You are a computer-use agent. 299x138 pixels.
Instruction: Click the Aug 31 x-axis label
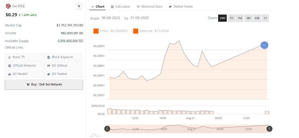pos(191,118)
